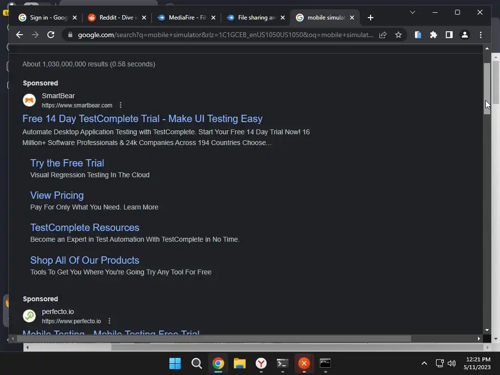Click the horizontal scrollbar right arrow
Screen dimensions: 500x375
pos(479,339)
